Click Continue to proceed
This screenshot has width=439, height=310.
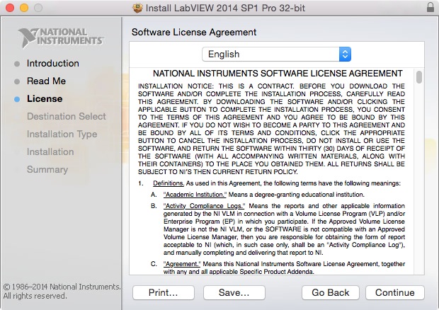click(395, 292)
